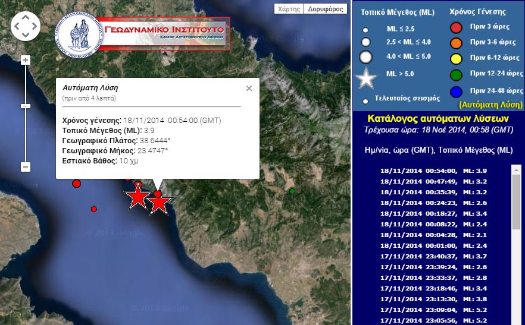
Task: Click the red 'Πριν 3 ώρες' legend swatch
Action: pyautogui.click(x=457, y=27)
